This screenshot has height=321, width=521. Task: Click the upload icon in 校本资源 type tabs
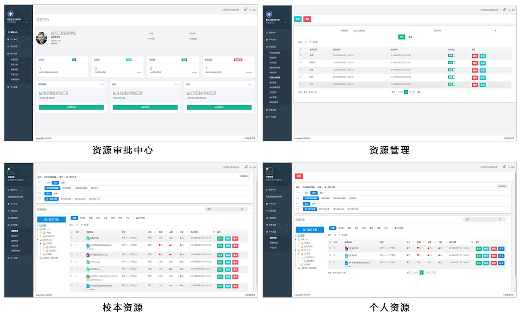137,218
